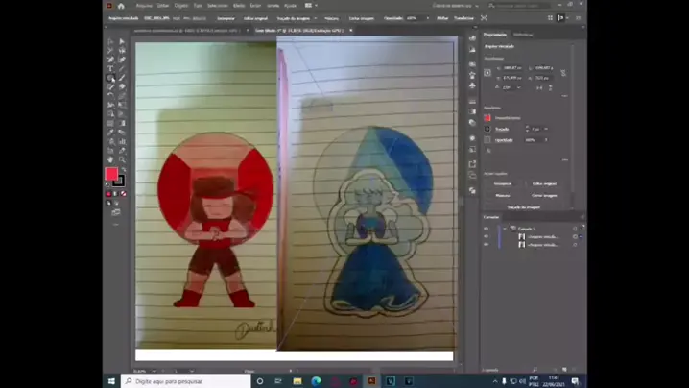Screen dimensions: 689x388
Task: Open the Arquivo menu
Action: pyautogui.click(x=144, y=6)
